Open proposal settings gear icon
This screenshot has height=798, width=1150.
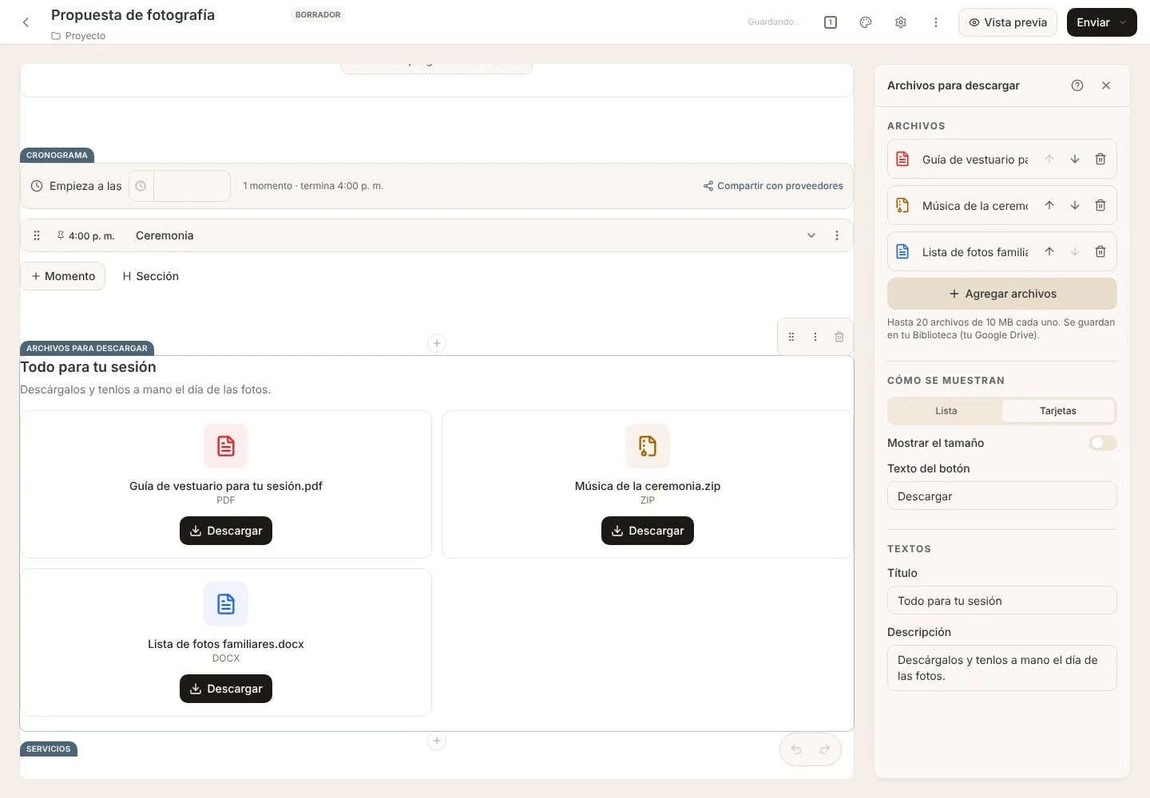click(x=901, y=22)
